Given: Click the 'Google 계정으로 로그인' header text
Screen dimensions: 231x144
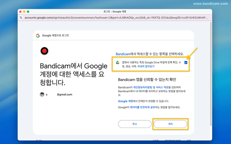Looking at the screenshot, I should tap(55, 35).
